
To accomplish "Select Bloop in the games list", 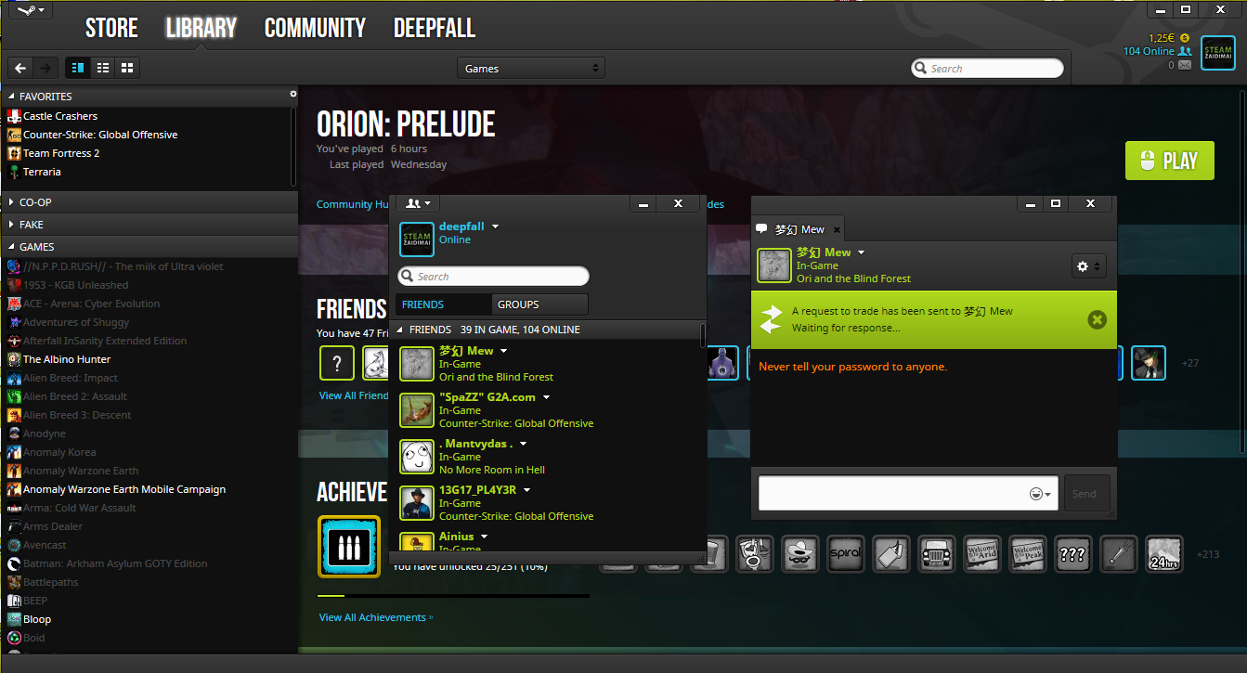I will (x=37, y=619).
